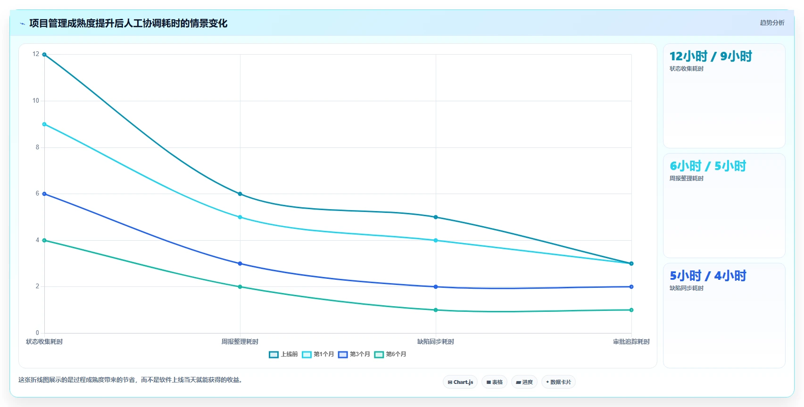Select the 第1个月 point at 状态收集耗时 (9)

point(44,124)
